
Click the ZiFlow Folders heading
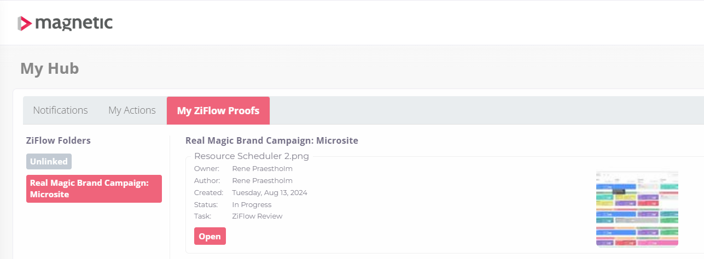click(59, 140)
